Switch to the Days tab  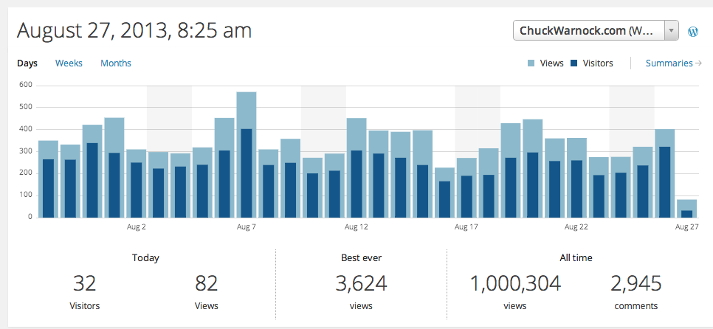27,63
